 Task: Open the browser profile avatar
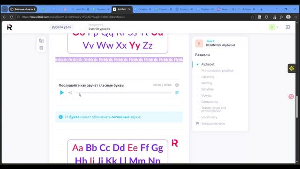tap(288, 17)
